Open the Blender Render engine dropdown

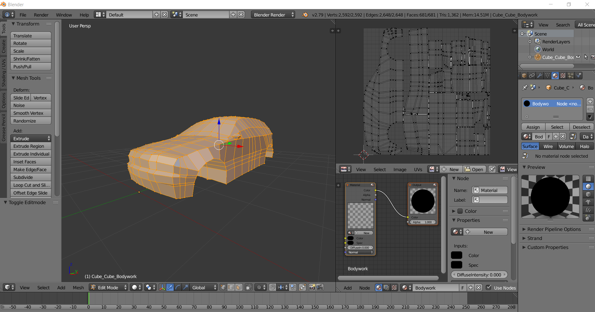click(x=273, y=15)
